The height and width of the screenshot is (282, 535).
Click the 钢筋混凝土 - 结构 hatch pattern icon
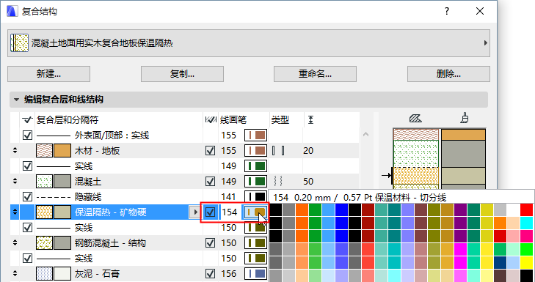coord(44,243)
